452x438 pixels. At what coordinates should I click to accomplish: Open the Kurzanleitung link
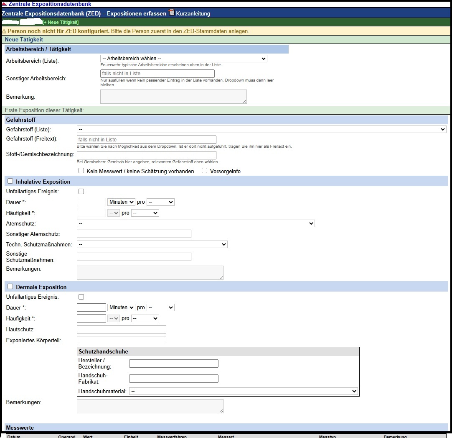(193, 13)
